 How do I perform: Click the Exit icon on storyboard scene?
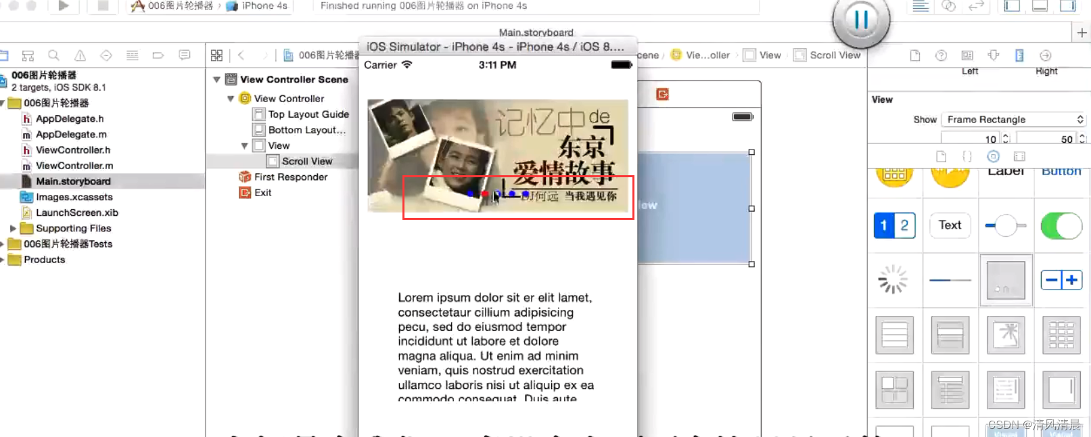[x=662, y=94]
